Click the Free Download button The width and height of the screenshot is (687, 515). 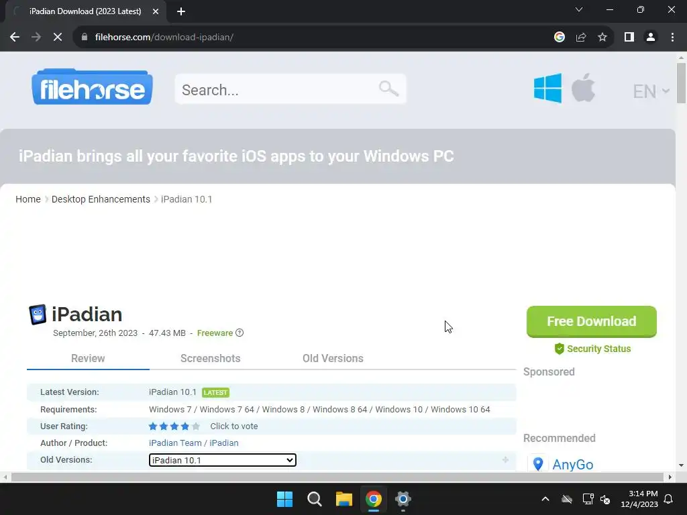point(592,321)
